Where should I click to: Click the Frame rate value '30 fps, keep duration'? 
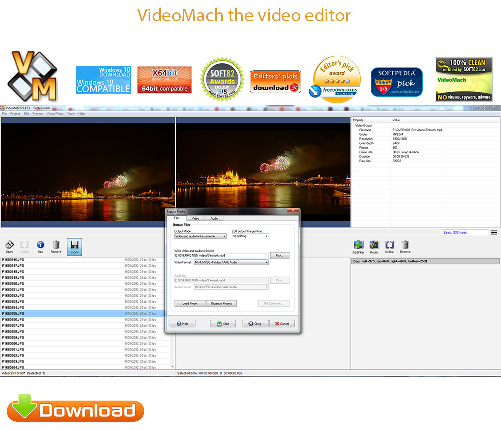pyautogui.click(x=406, y=152)
